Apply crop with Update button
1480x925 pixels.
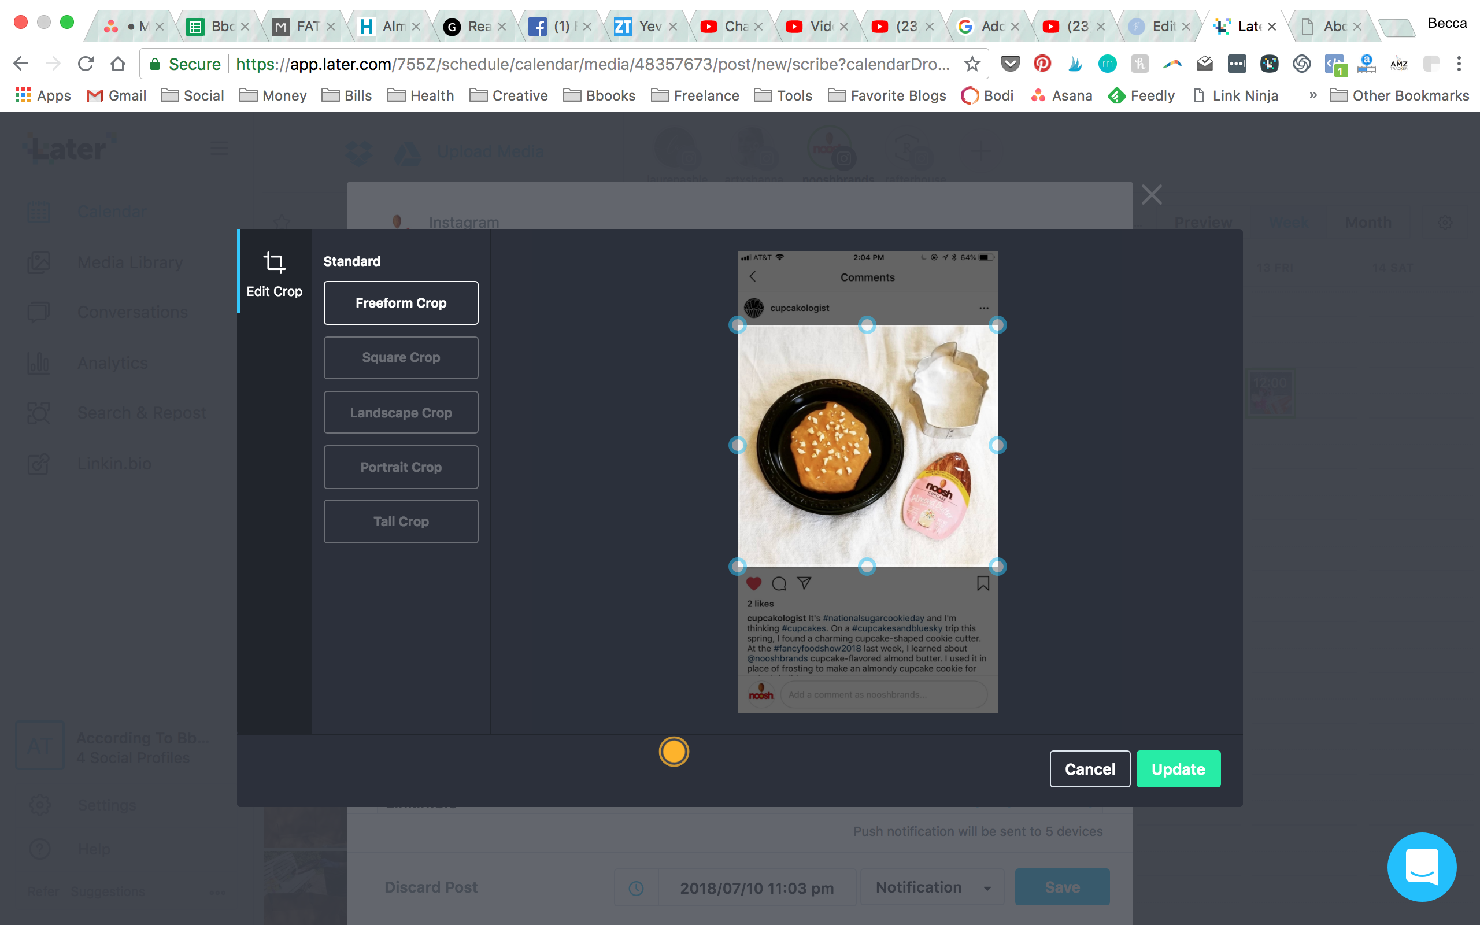coord(1178,769)
